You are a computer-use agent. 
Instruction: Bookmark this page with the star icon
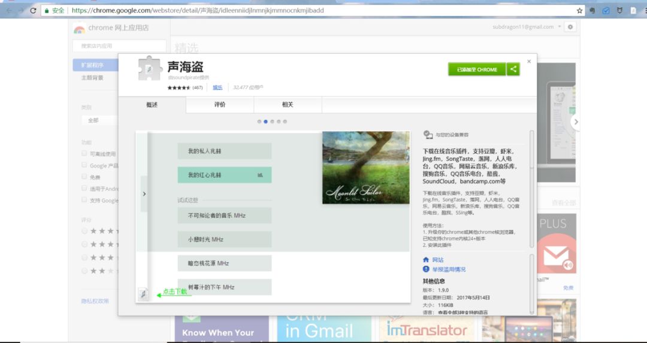[580, 11]
